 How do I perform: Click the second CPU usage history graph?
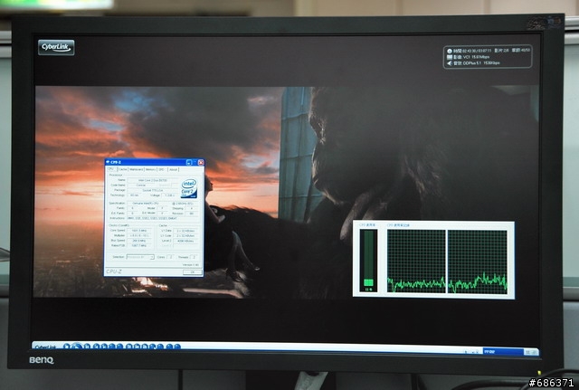pos(478,262)
